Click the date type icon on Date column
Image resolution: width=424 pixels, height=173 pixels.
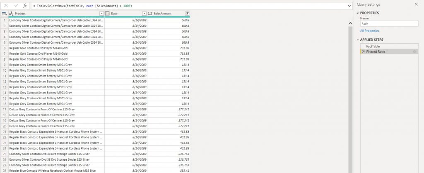pos(107,14)
